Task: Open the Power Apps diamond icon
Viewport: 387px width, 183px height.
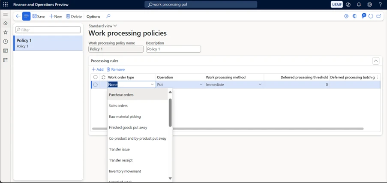Action: point(346,16)
